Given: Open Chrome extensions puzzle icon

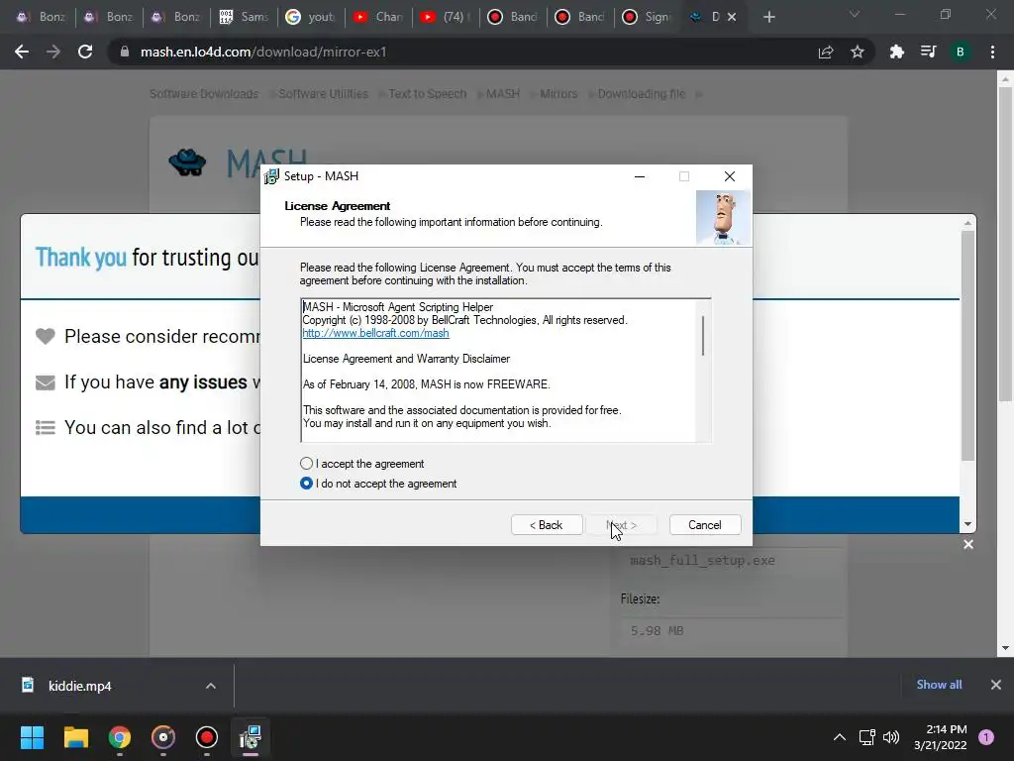Looking at the screenshot, I should (x=896, y=52).
